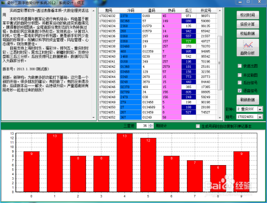Screen dimensions: 267x203
Task: Click the 校验数据 button
Action: coord(248,34)
